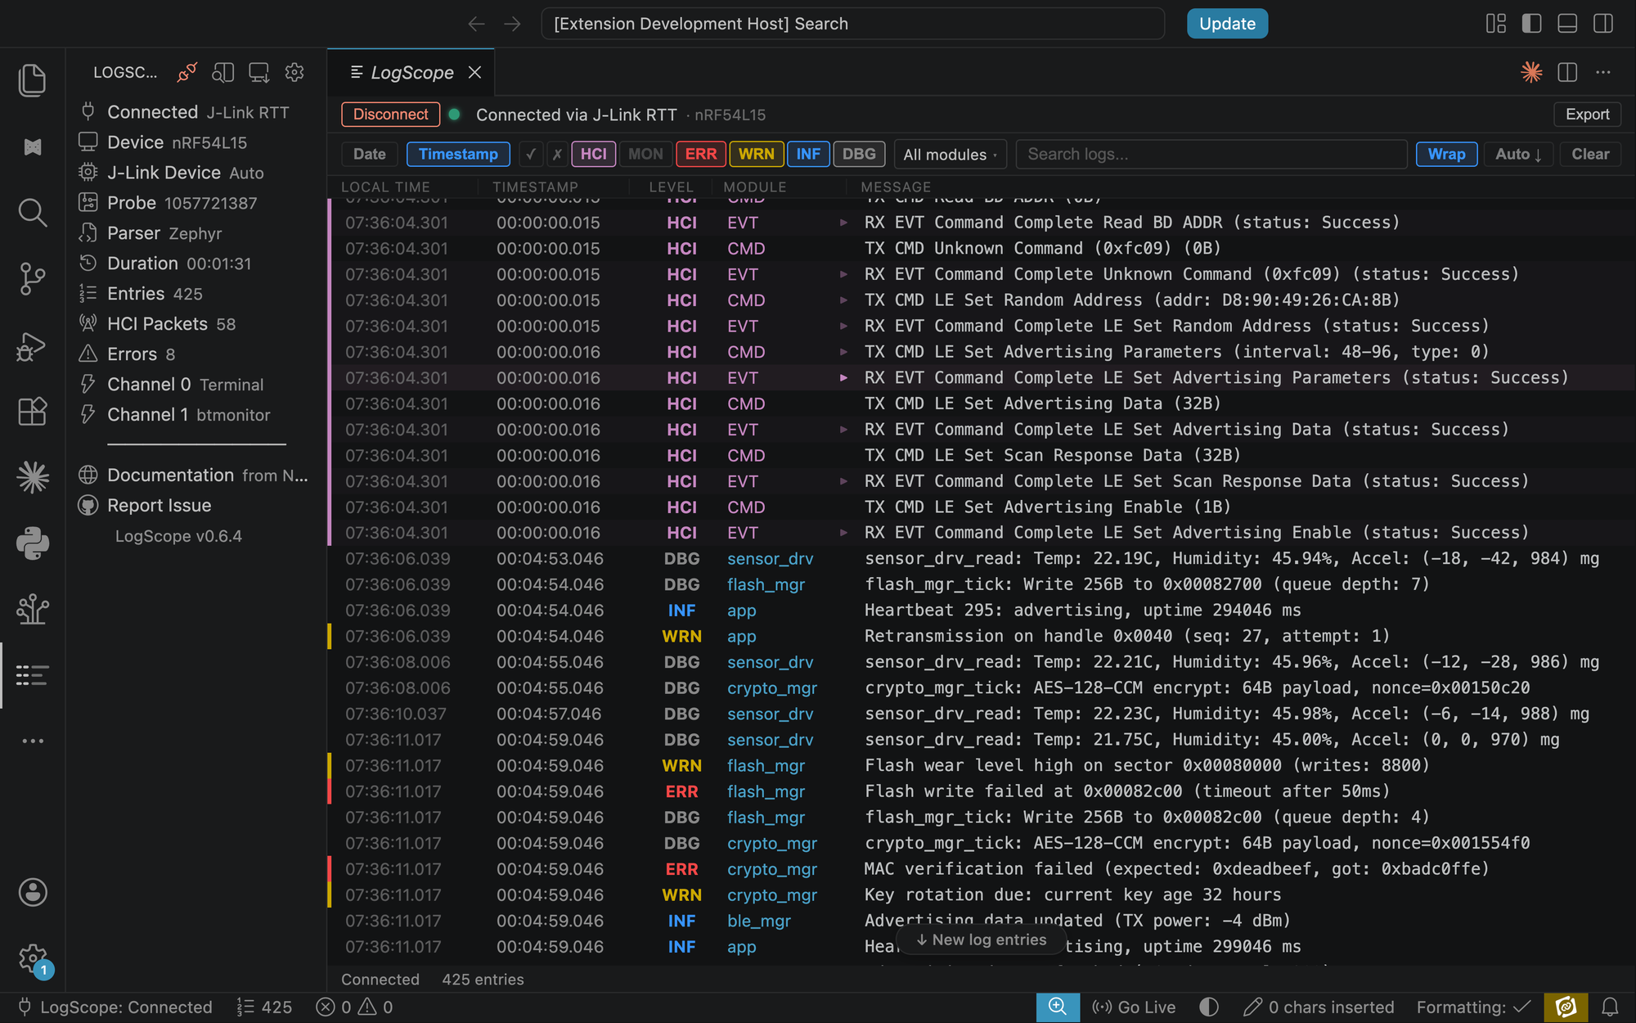
Task: Click the Export button
Action: pyautogui.click(x=1587, y=115)
